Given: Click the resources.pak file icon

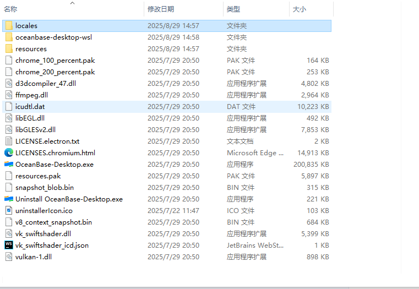Looking at the screenshot, I should [9, 176].
